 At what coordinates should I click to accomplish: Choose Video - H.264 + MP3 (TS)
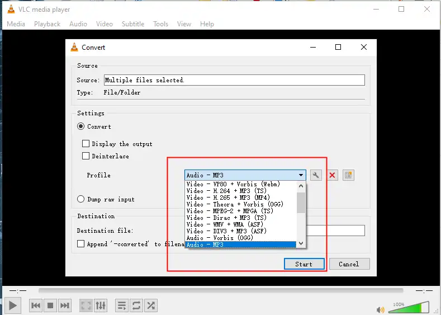(x=240, y=191)
